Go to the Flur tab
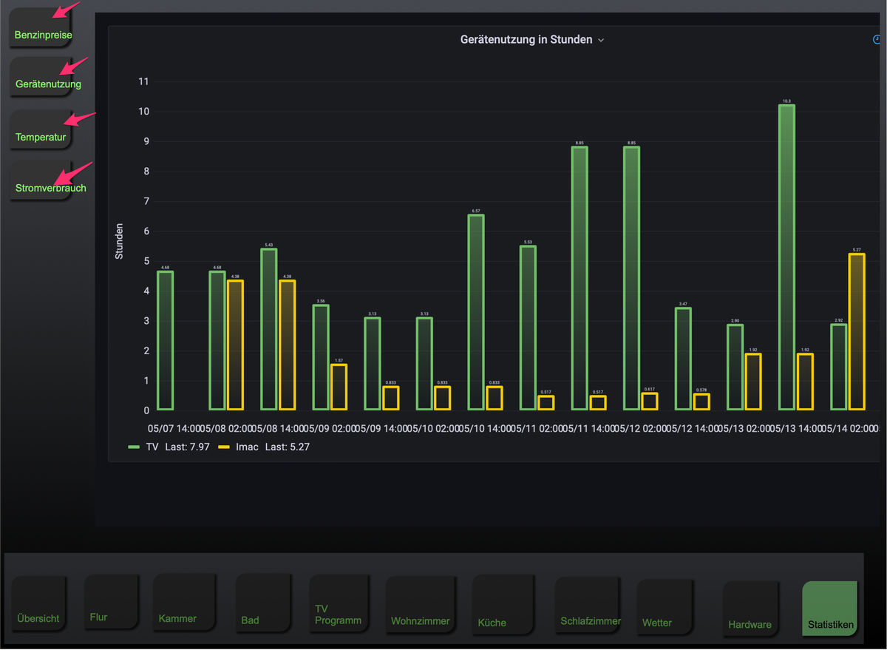 [x=111, y=602]
